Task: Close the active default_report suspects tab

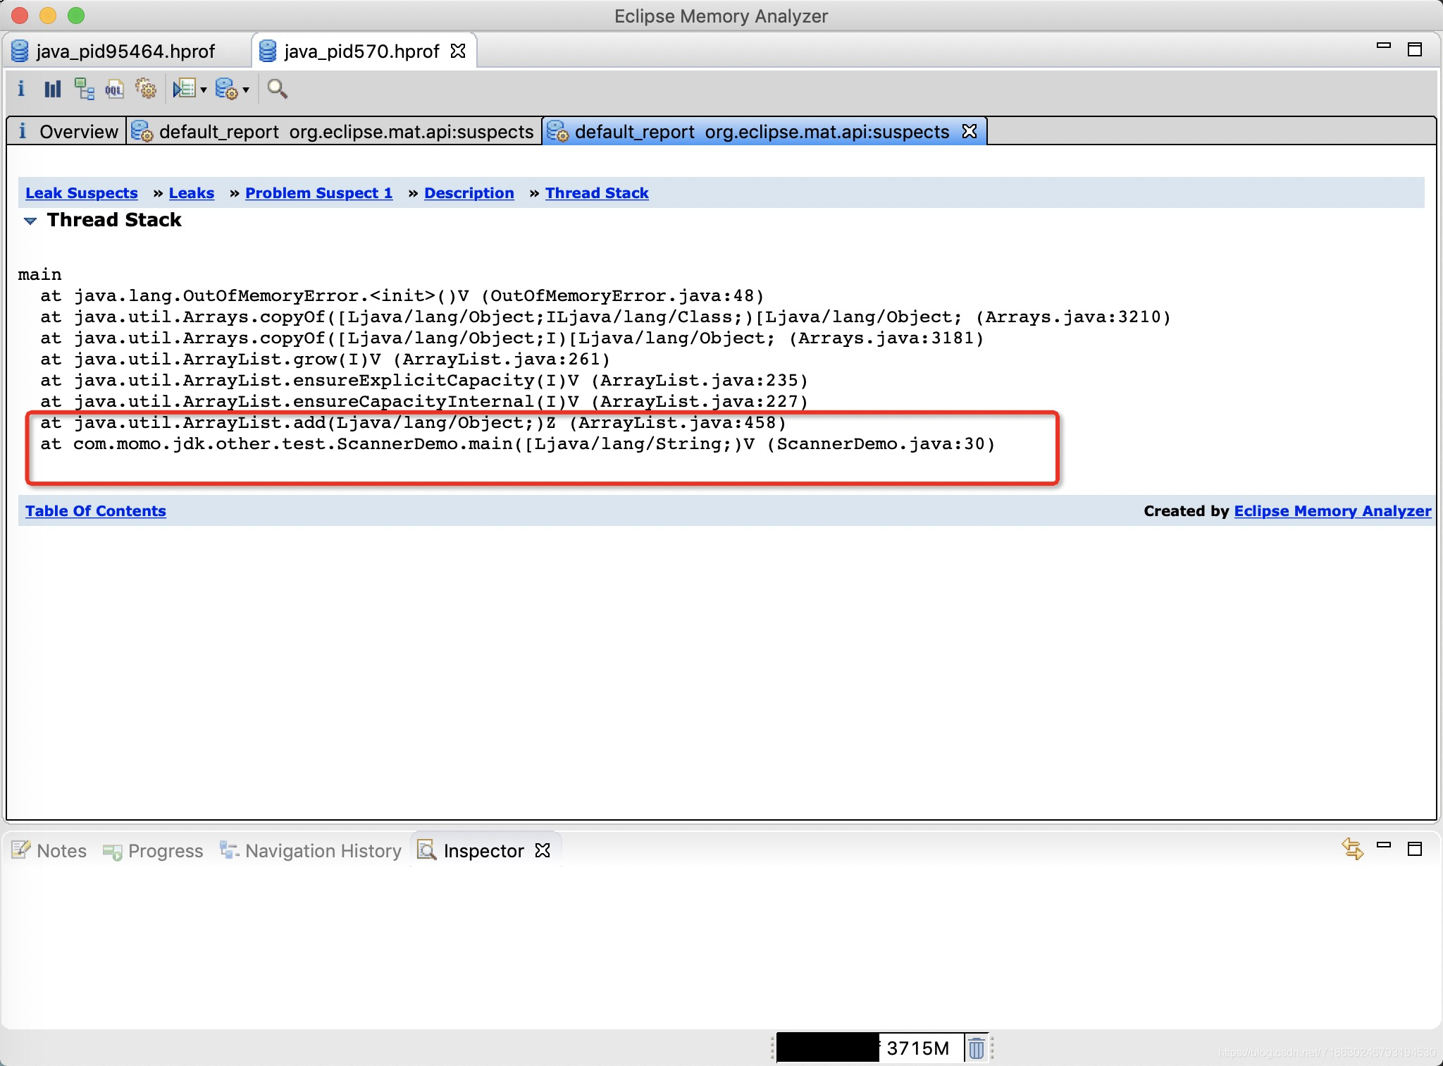Action: pos(970,131)
